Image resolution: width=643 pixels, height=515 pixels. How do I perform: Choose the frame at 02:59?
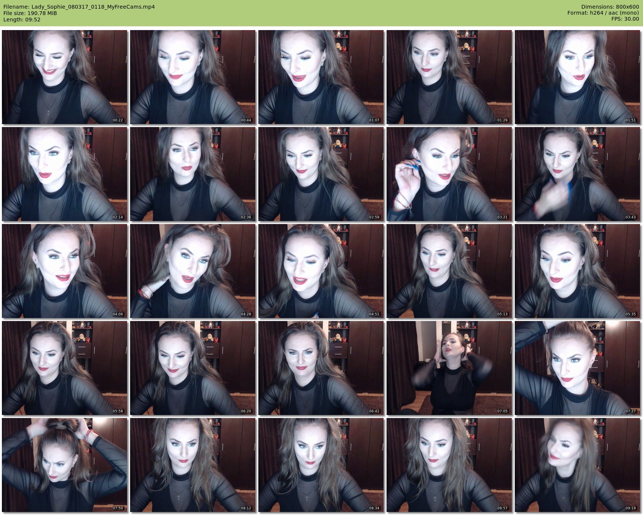tap(321, 174)
